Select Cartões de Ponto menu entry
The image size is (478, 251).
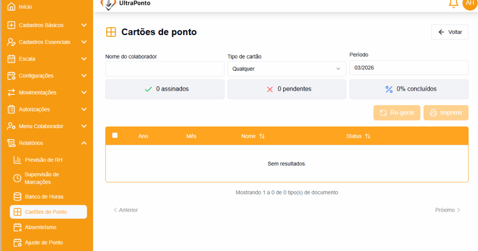[48, 212]
